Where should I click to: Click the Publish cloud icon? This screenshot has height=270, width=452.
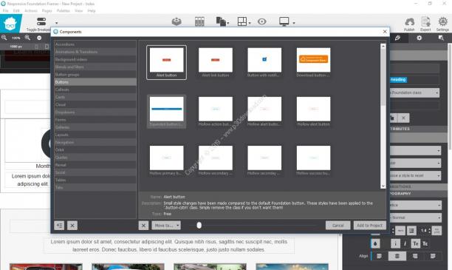click(x=409, y=22)
